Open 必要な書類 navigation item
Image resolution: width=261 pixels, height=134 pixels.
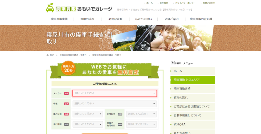115,19
